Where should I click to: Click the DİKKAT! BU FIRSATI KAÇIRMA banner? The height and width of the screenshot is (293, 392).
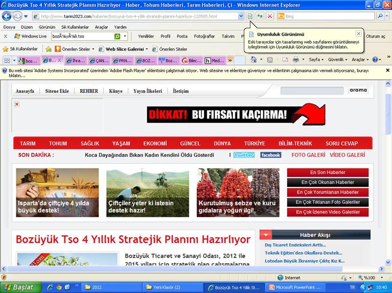(x=236, y=115)
